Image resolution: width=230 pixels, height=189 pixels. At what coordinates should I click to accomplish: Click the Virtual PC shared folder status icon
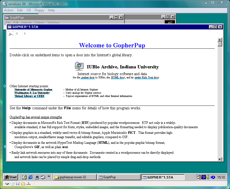point(23,184)
